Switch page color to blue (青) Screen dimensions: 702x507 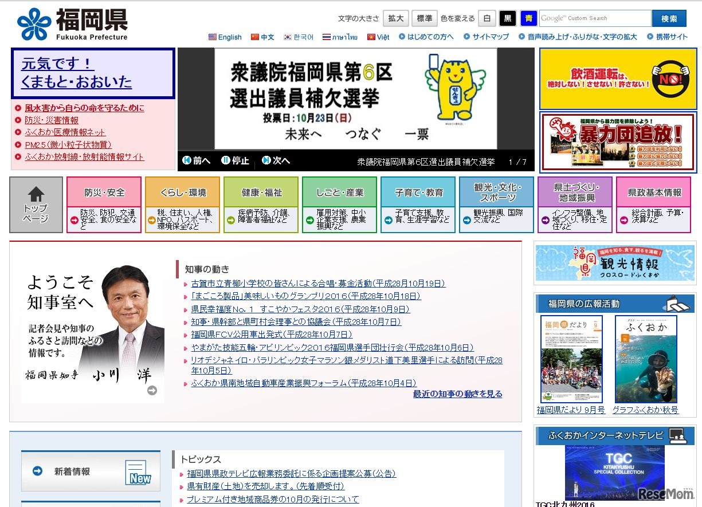(528, 19)
